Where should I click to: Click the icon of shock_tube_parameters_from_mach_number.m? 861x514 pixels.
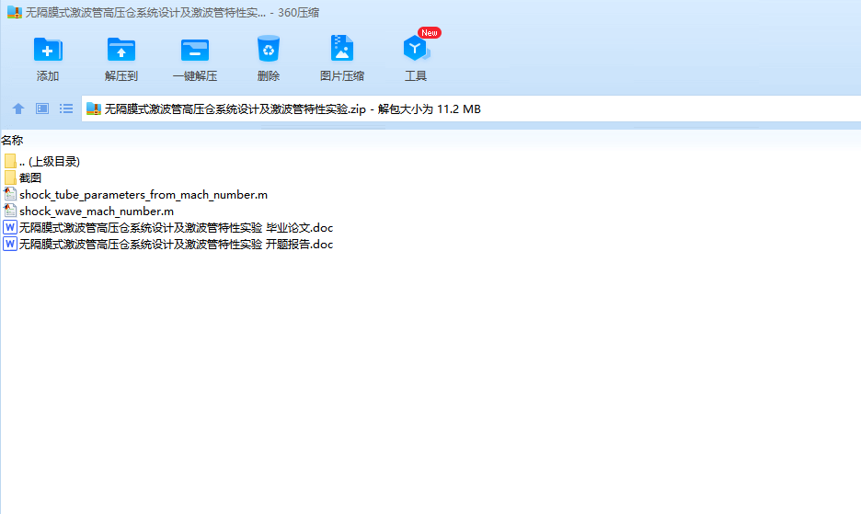point(10,194)
